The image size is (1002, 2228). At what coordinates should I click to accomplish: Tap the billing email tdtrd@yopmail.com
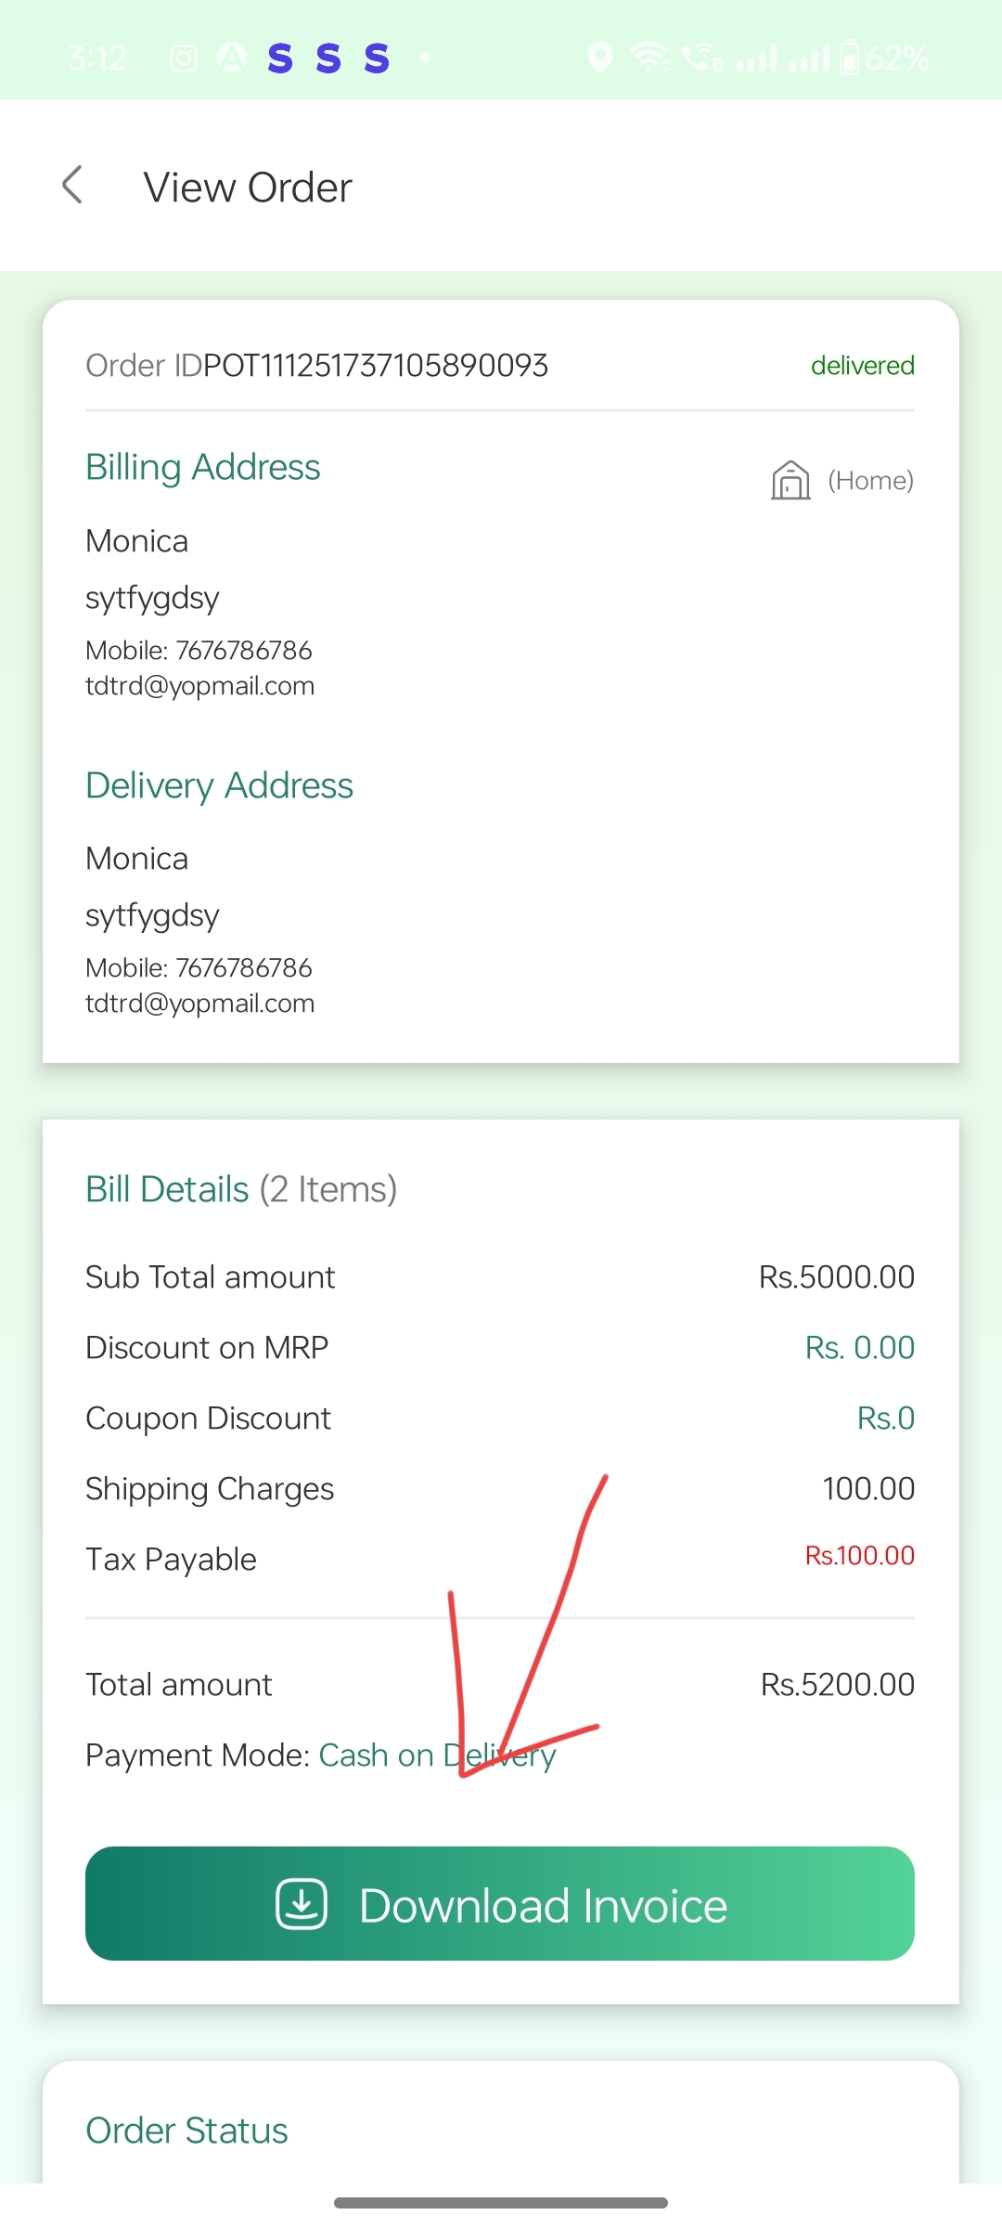click(x=200, y=686)
